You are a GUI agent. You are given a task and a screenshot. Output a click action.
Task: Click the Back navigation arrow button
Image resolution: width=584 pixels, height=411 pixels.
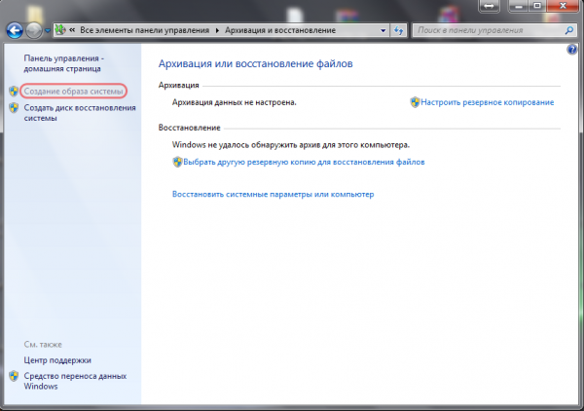15,30
